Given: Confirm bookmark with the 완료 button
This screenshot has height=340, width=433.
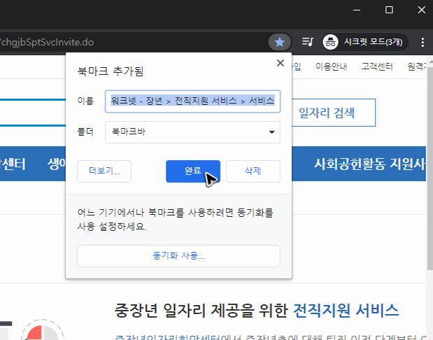Looking at the screenshot, I should coord(193,171).
